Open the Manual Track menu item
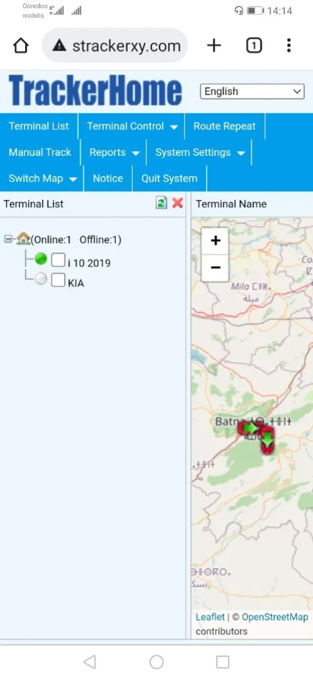Viewport: 313px width, 679px height. coord(40,152)
